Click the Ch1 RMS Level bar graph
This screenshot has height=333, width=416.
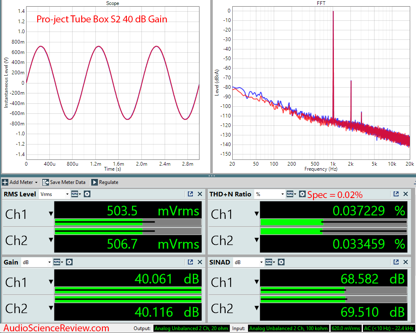coord(128,222)
